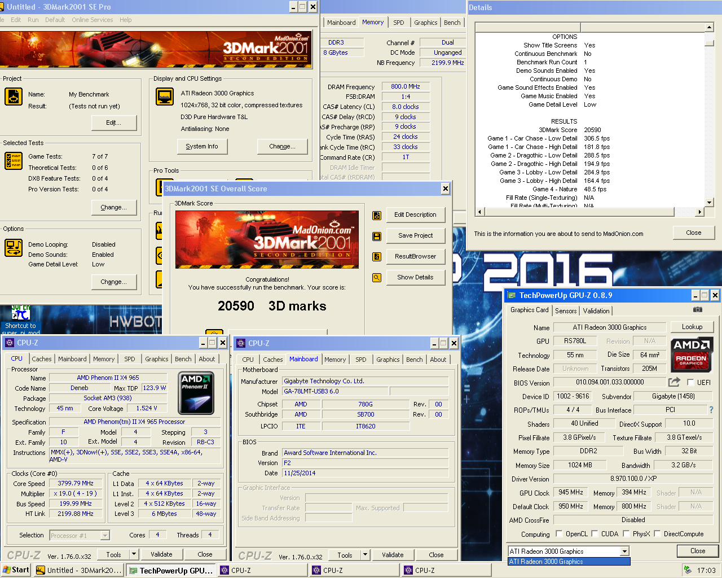Viewport: 722px width, 578px height.
Task: Click the Windows Start button
Action: pos(16,570)
